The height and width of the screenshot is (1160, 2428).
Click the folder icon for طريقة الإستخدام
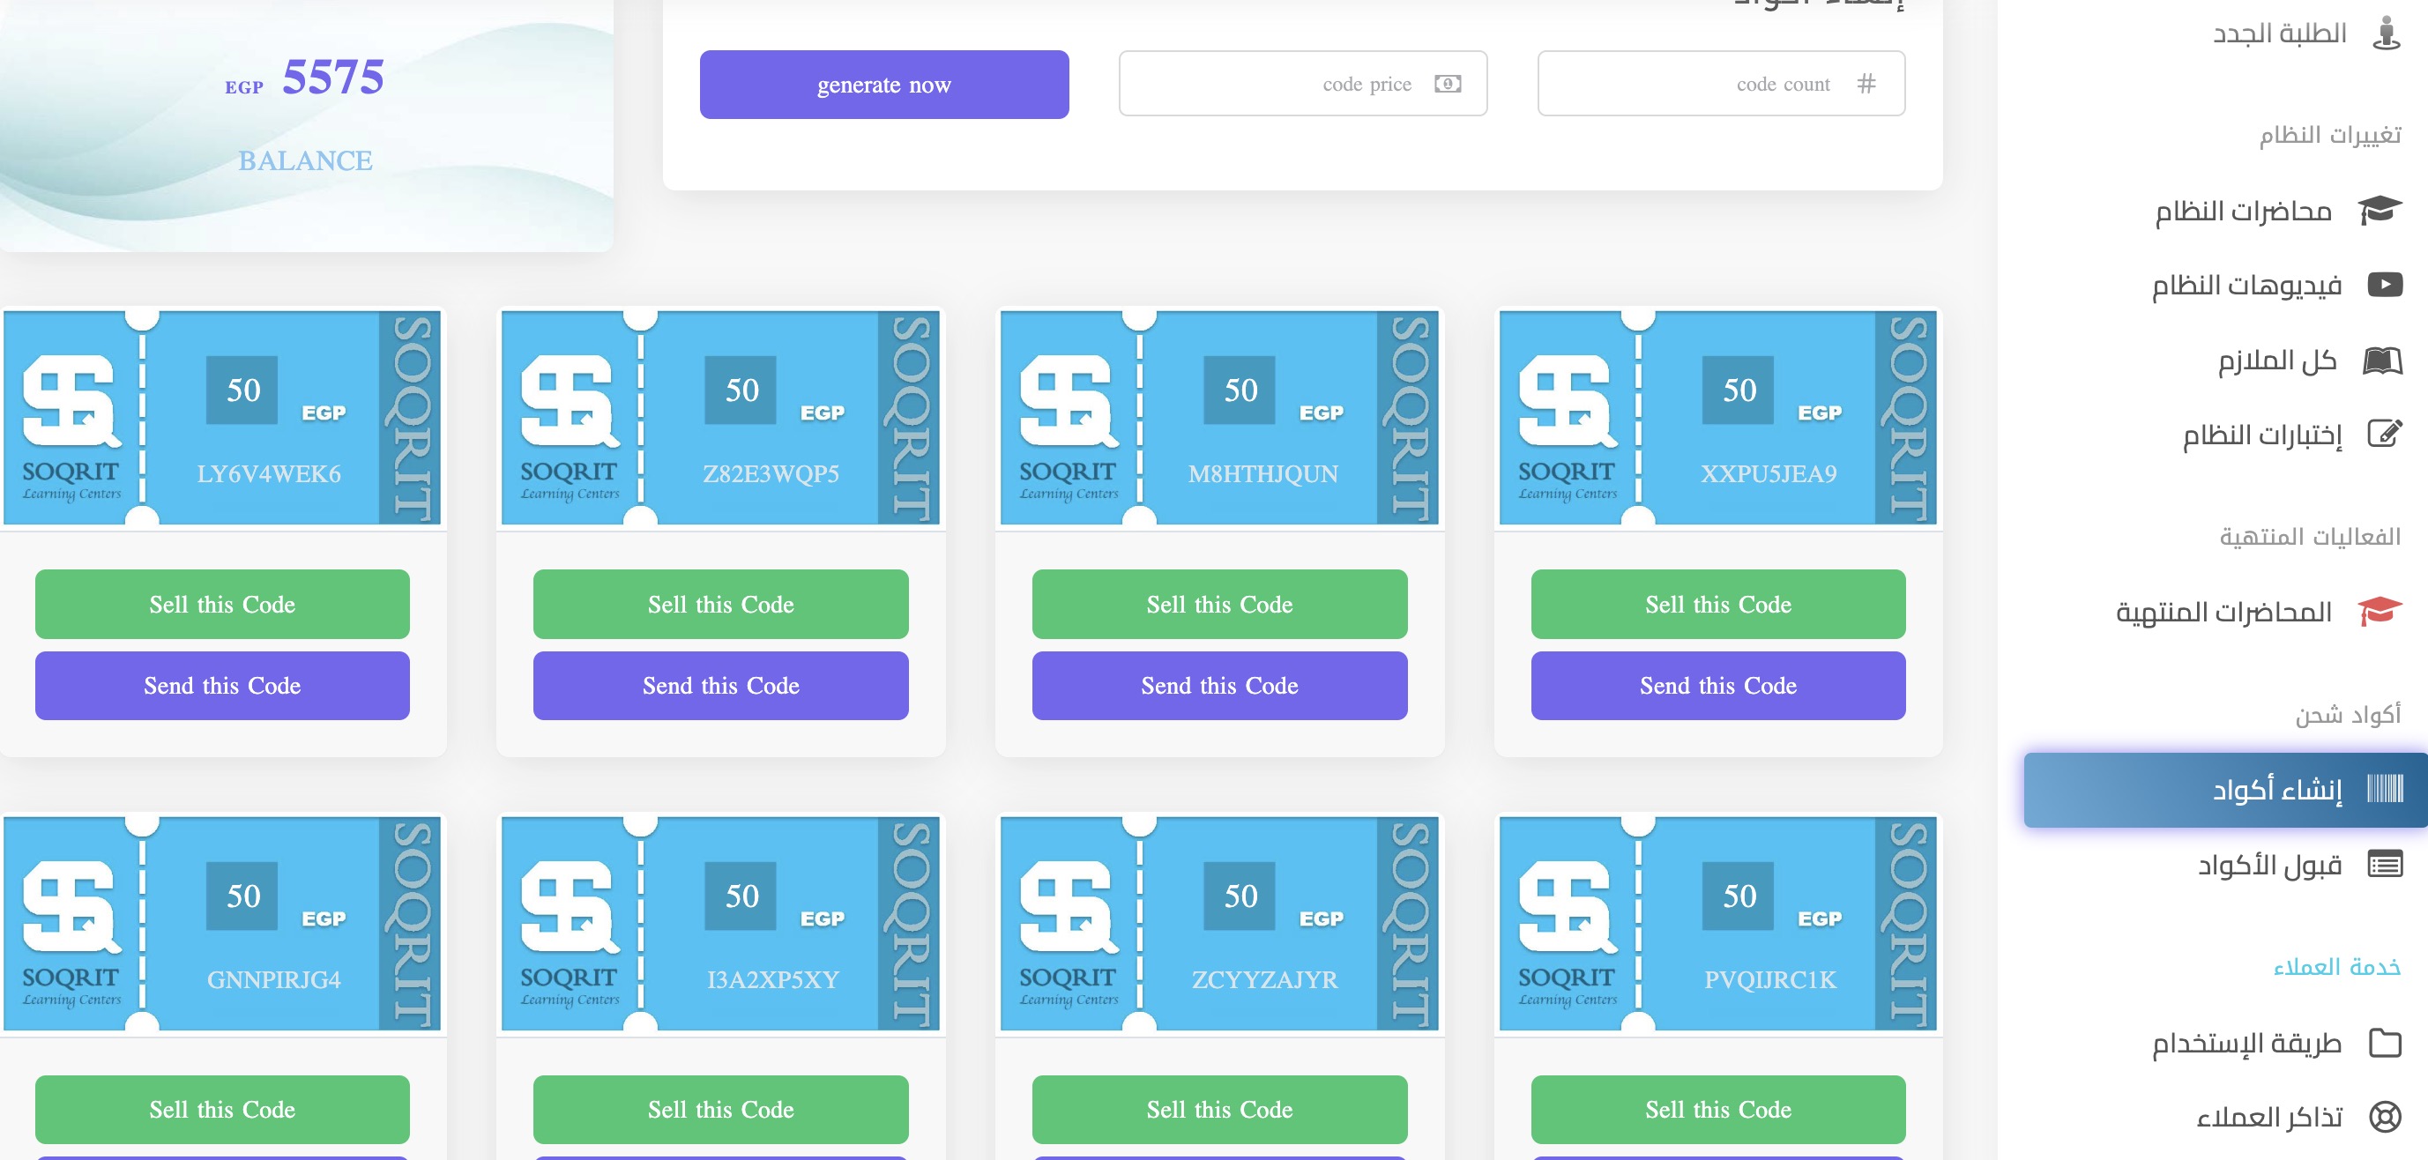pos(2385,1042)
